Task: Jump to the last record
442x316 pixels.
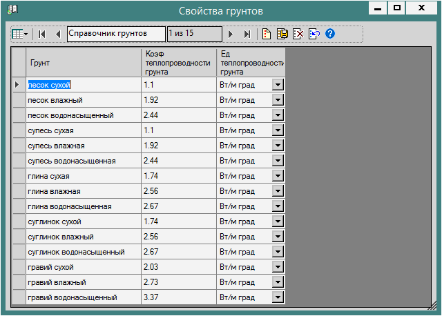Action: pyautogui.click(x=247, y=34)
